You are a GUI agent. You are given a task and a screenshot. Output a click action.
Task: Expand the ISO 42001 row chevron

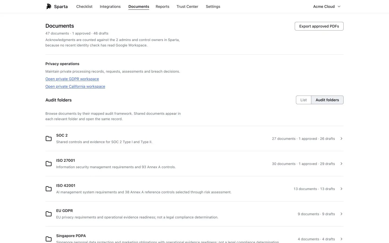[341, 189]
